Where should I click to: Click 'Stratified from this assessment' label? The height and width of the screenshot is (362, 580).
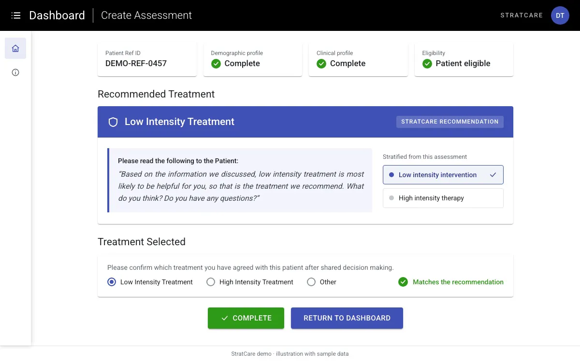tap(425, 157)
